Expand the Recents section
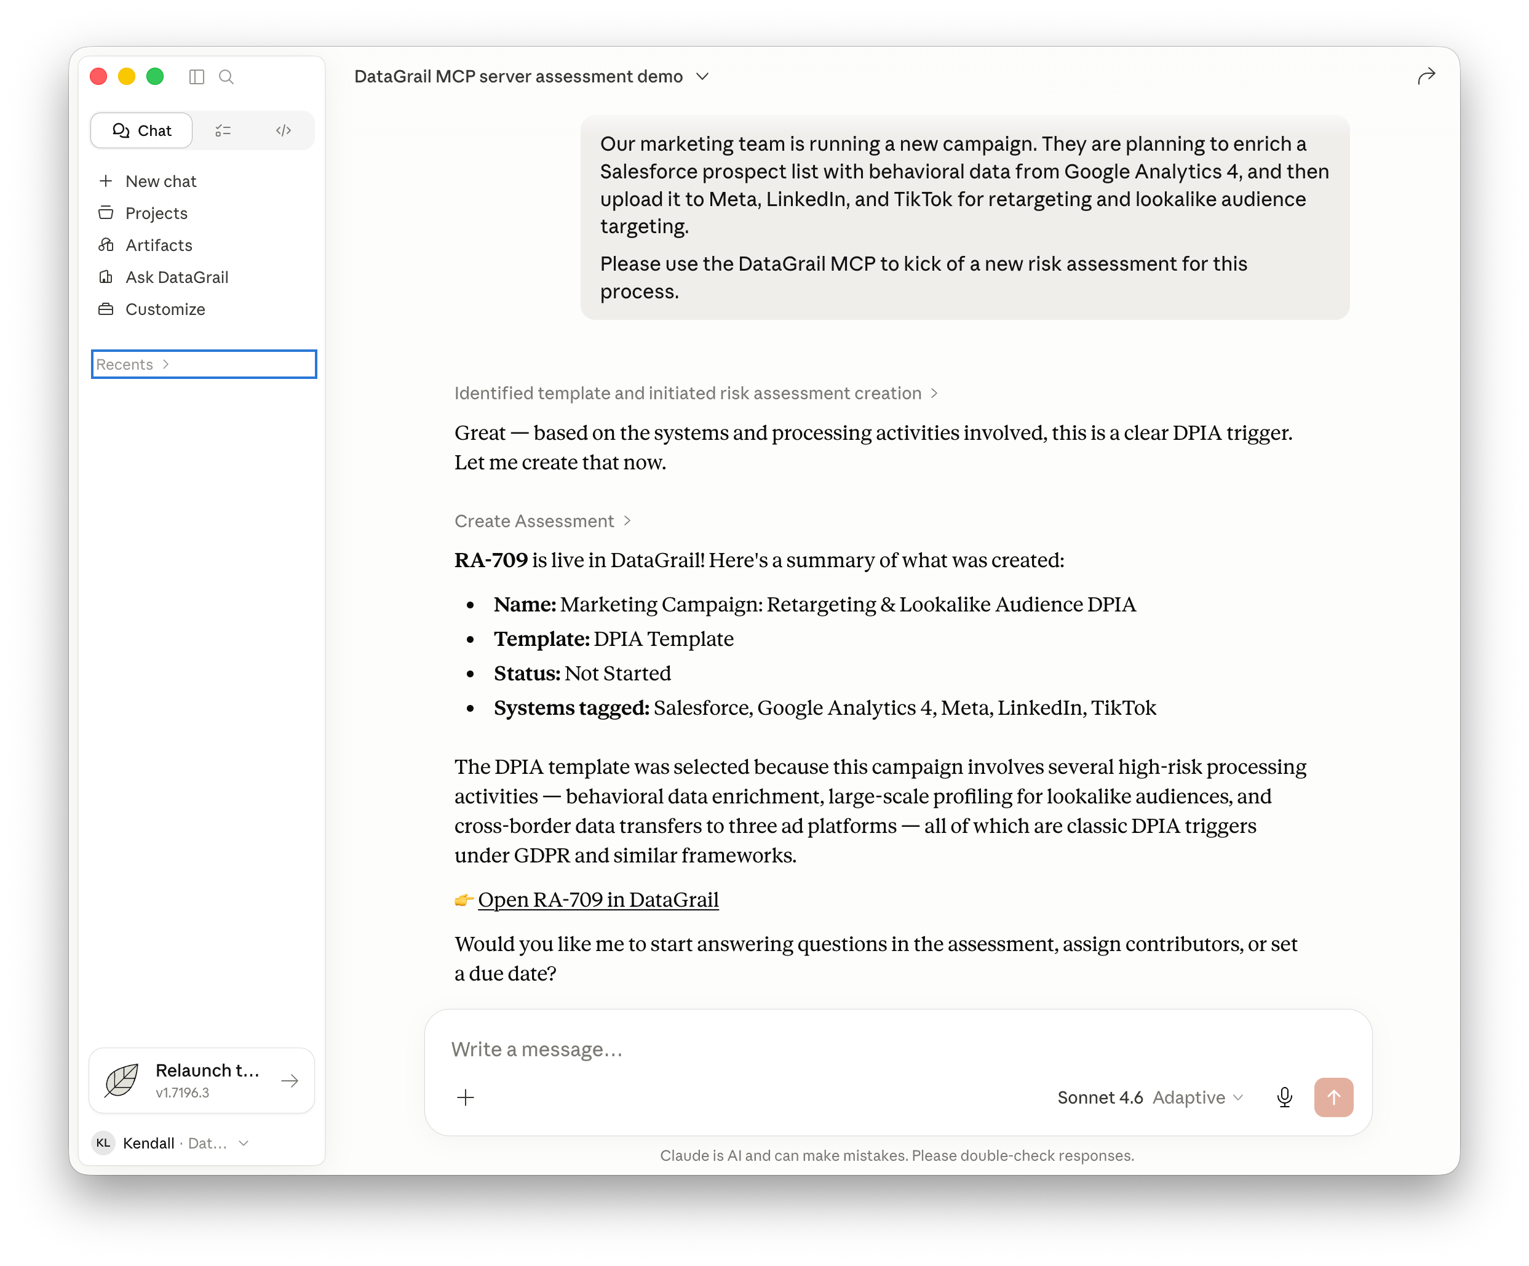This screenshot has width=1529, height=1266. pos(204,364)
